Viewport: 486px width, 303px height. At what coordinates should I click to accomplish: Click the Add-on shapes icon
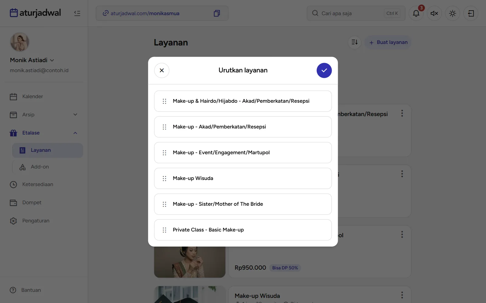(22, 167)
